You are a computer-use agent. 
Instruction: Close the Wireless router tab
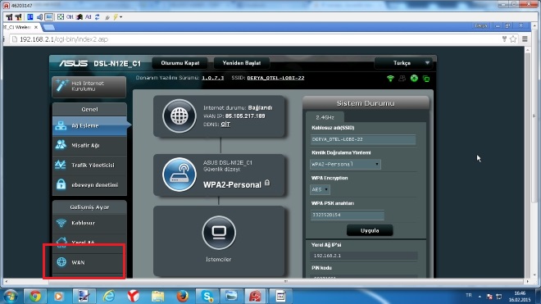coord(36,27)
